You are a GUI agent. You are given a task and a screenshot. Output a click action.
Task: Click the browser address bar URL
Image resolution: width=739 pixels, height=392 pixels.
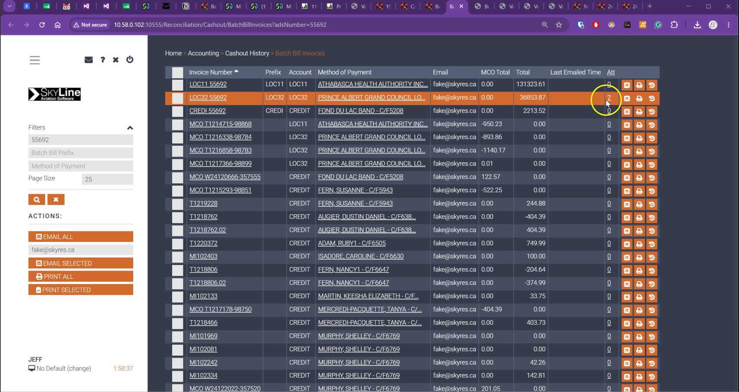coord(220,25)
